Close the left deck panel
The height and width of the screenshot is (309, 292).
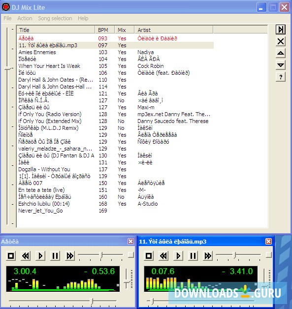click(130, 241)
